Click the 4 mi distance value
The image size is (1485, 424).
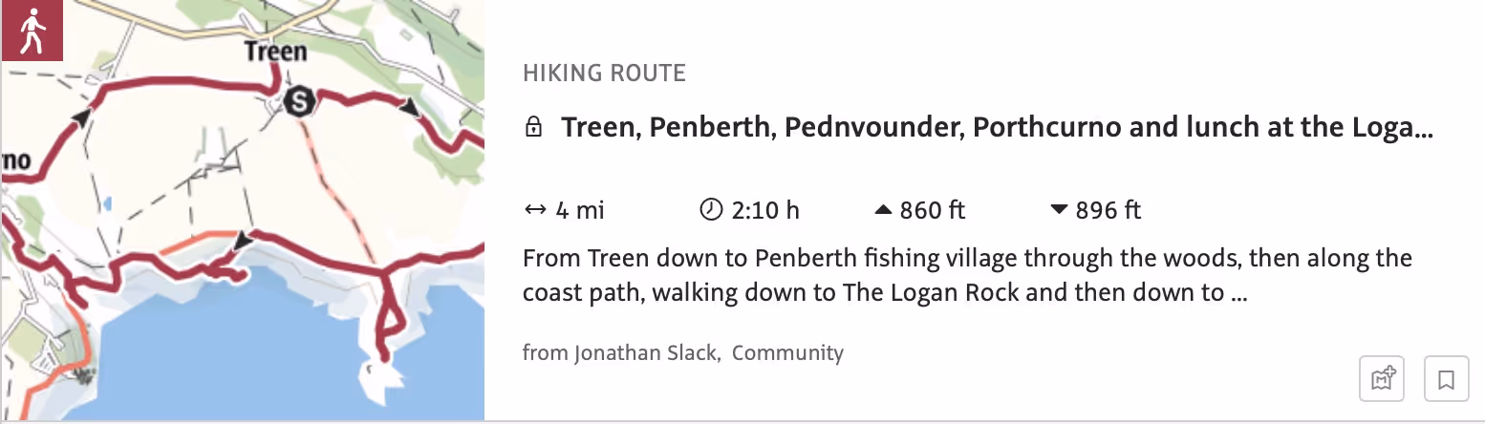tap(580, 211)
